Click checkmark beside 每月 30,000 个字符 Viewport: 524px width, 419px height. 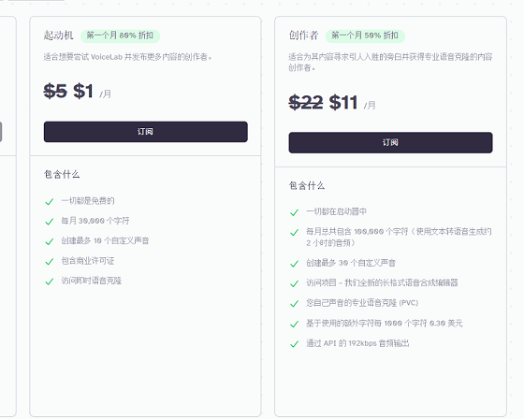[49, 222]
